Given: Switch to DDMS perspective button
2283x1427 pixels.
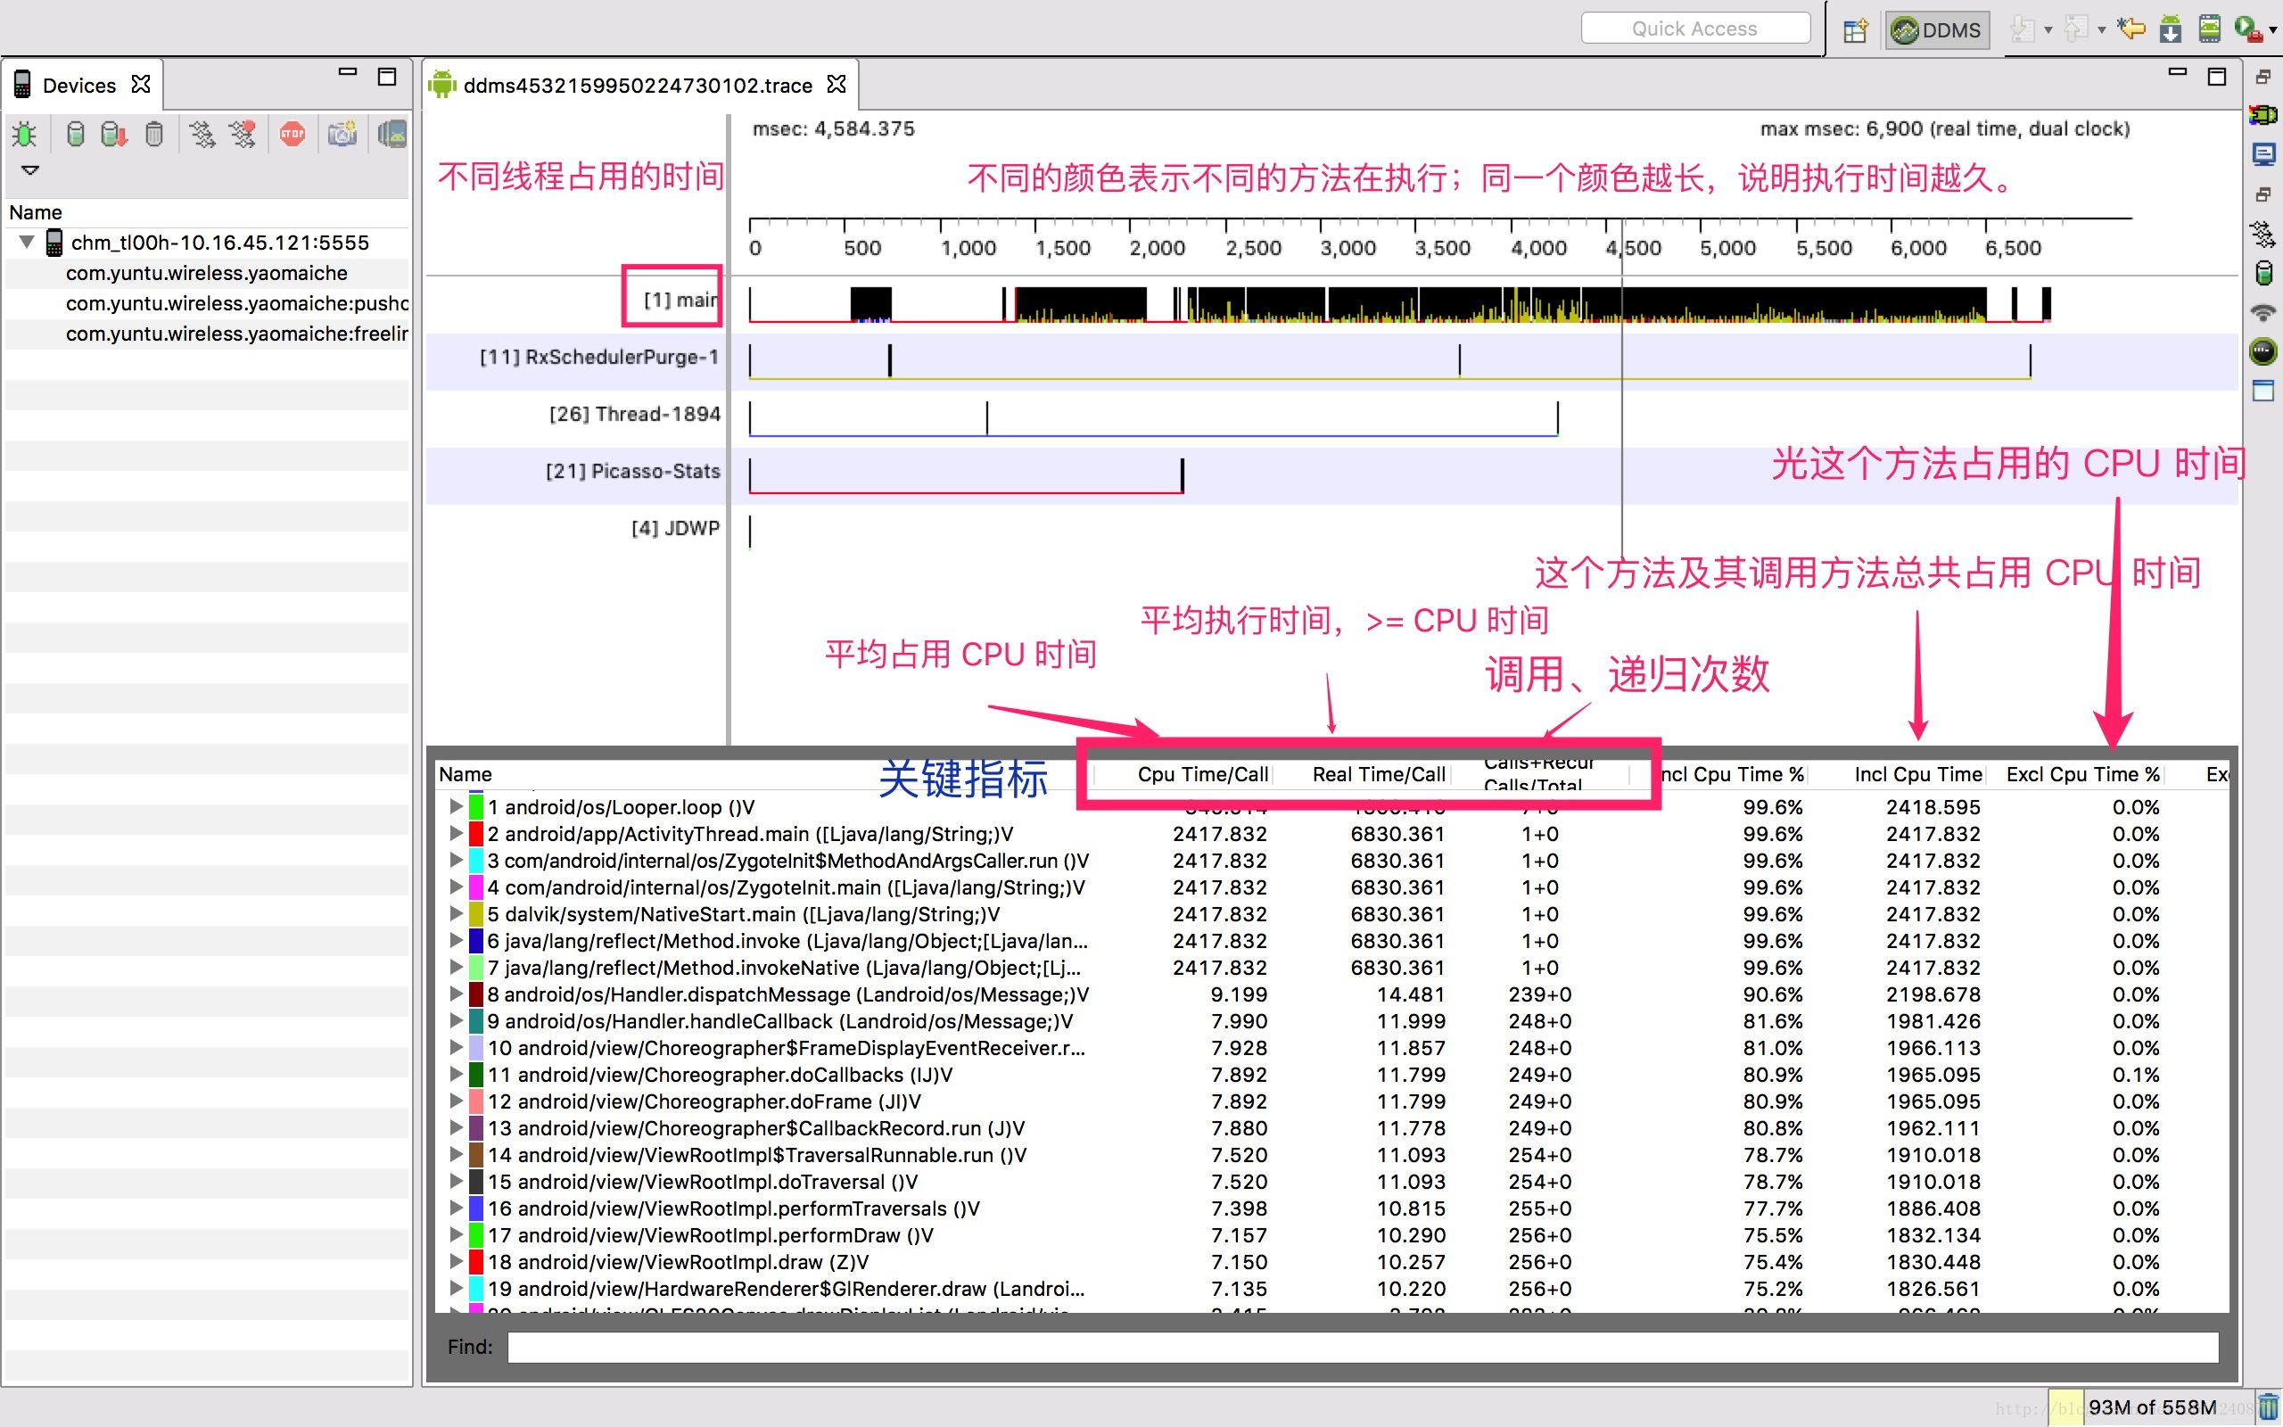Looking at the screenshot, I should tap(1937, 30).
